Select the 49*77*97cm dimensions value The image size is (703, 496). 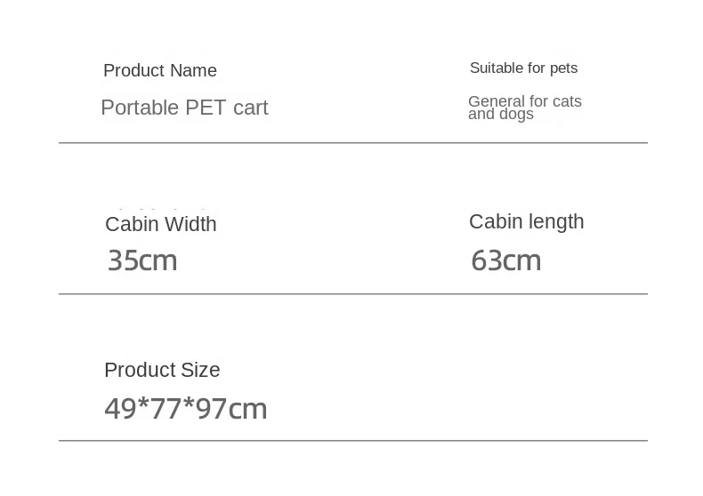coord(186,409)
